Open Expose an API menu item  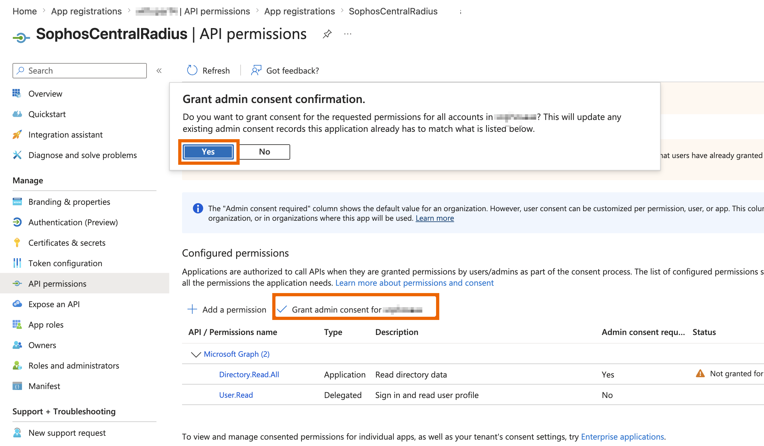coord(54,304)
